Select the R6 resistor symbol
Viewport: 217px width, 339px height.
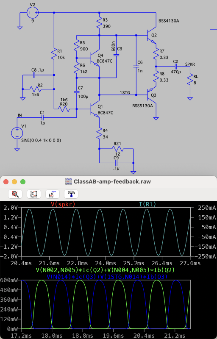point(77,68)
